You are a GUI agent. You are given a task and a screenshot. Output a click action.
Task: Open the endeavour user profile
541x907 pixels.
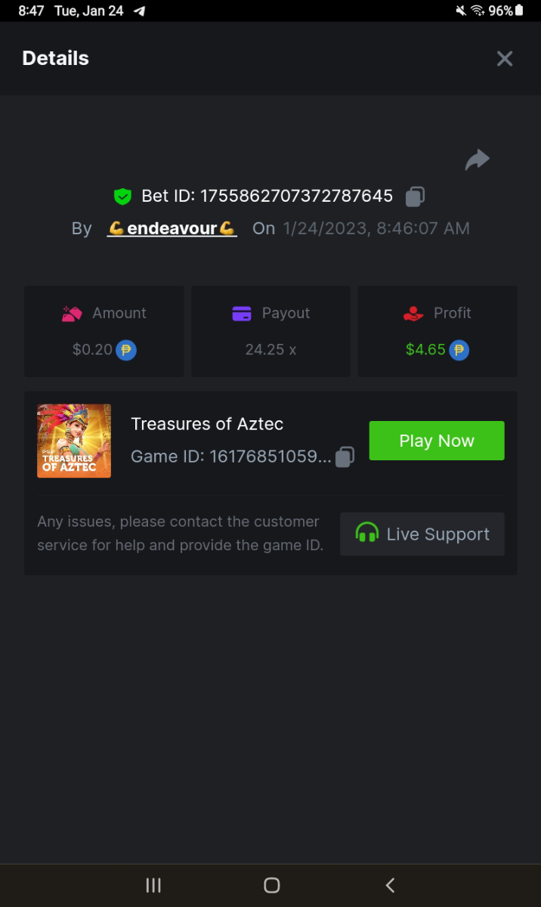point(172,228)
